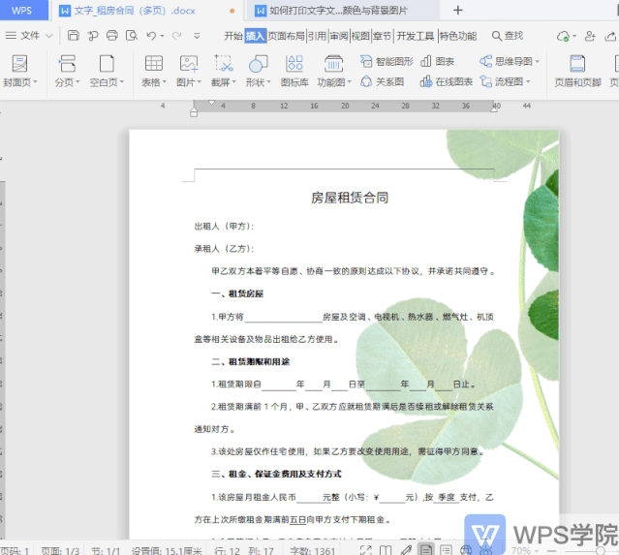Image resolution: width=619 pixels, height=555 pixels.
Task: Click the share icon at top right
Action: tap(610, 36)
